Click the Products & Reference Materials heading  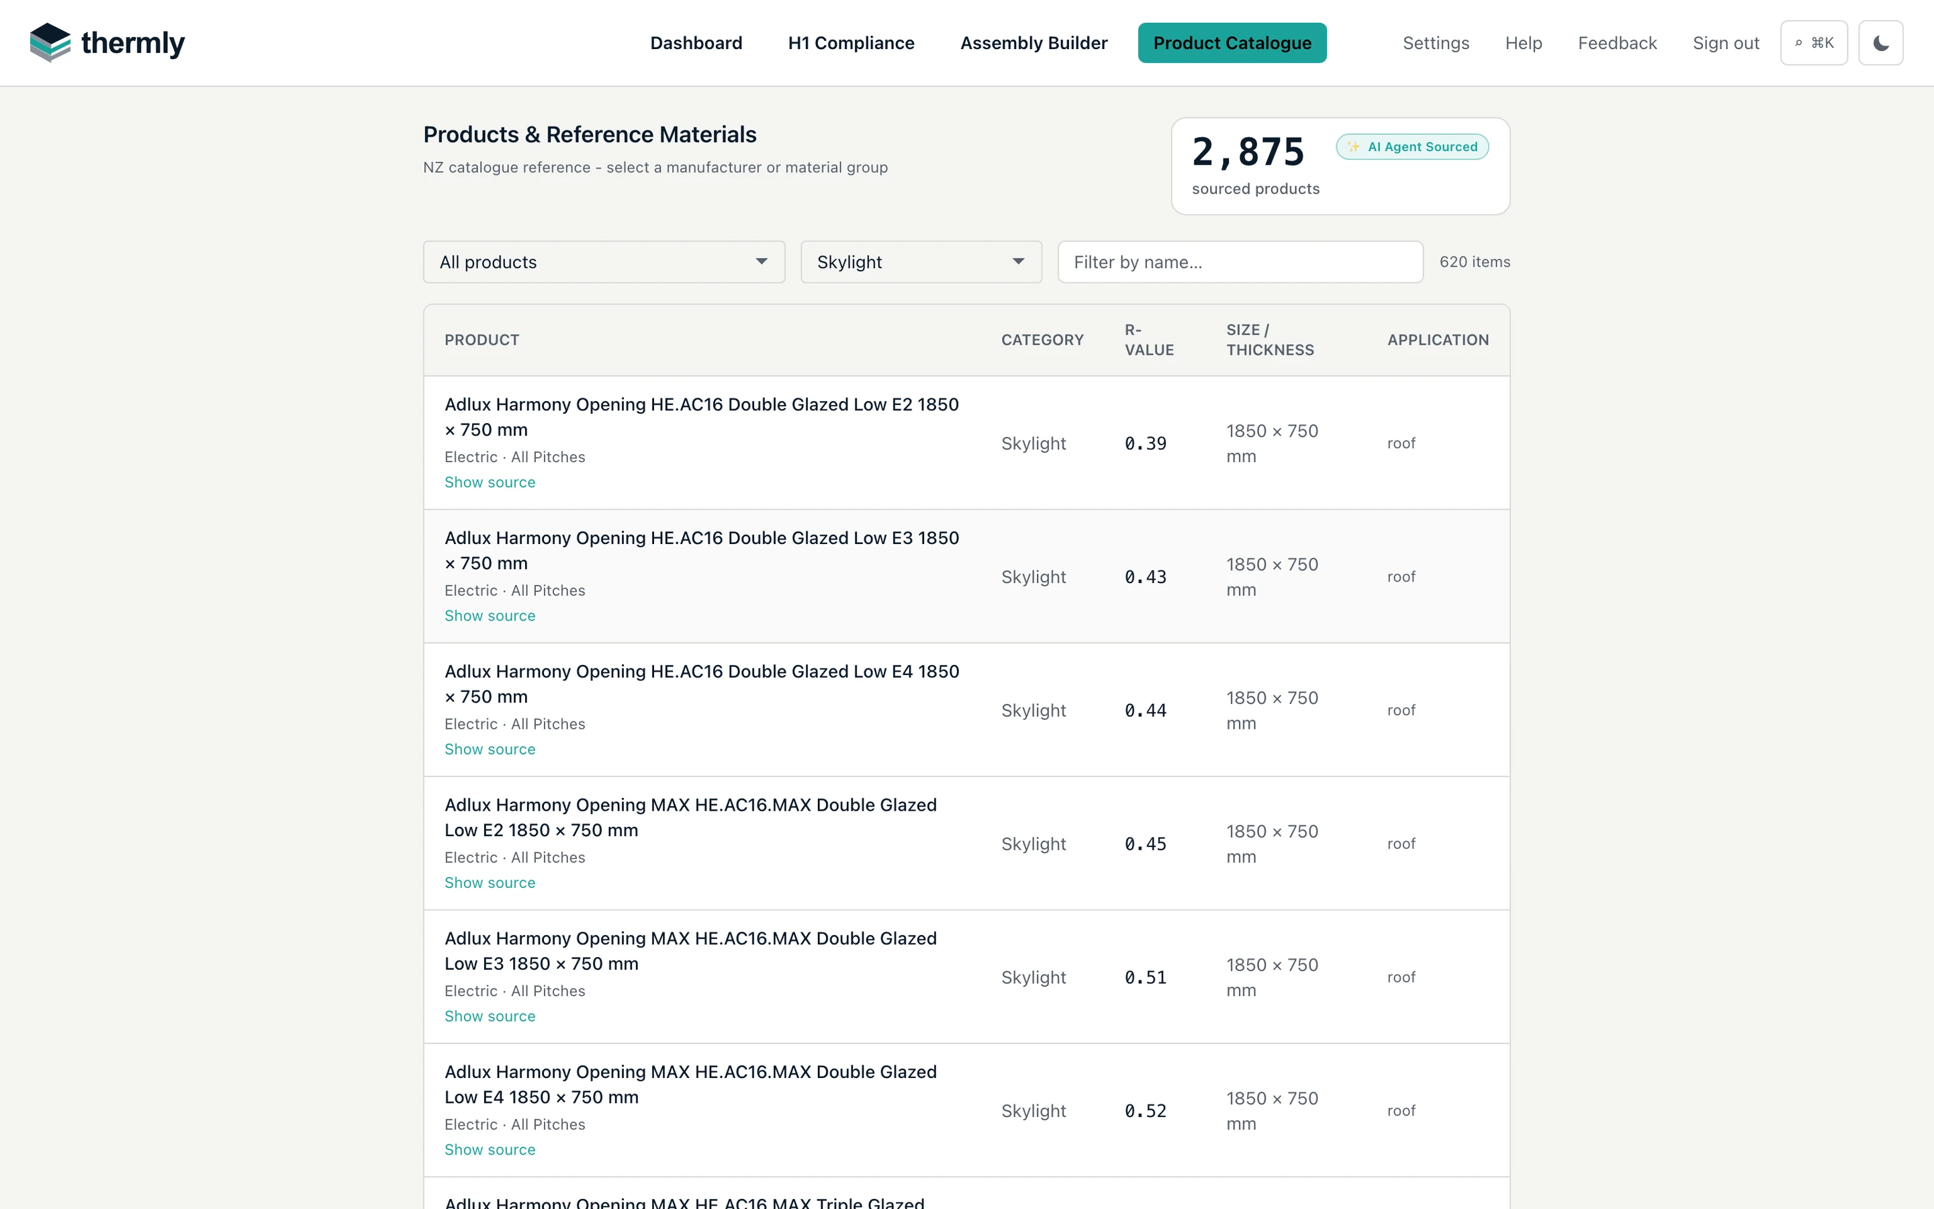pos(590,134)
